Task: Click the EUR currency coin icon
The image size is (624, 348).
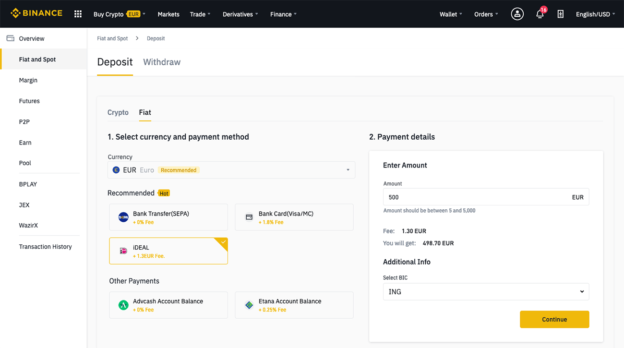Action: (x=116, y=170)
